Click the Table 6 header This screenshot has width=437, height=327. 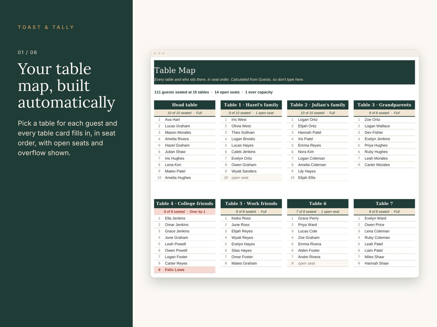317,204
